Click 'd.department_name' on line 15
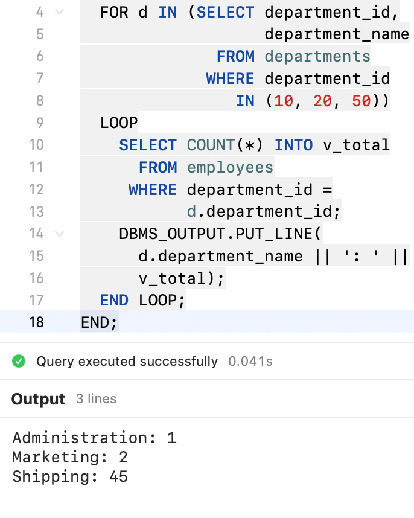 (220, 257)
